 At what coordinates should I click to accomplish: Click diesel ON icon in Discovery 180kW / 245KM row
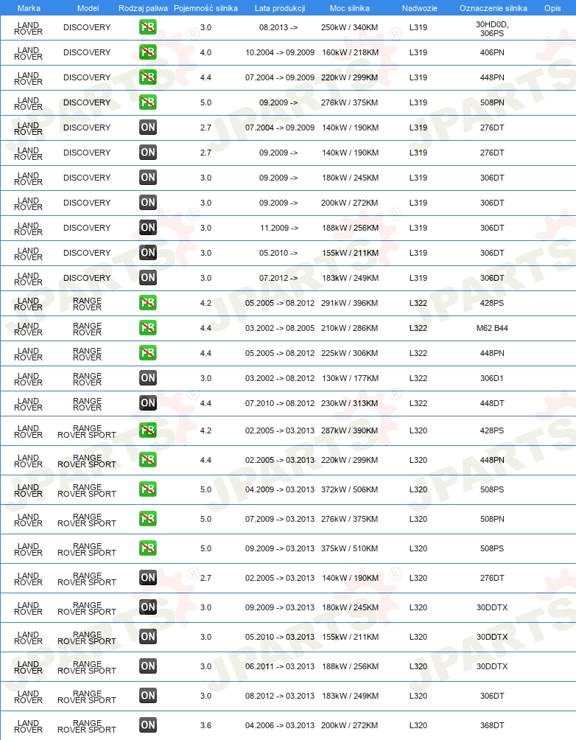147,178
